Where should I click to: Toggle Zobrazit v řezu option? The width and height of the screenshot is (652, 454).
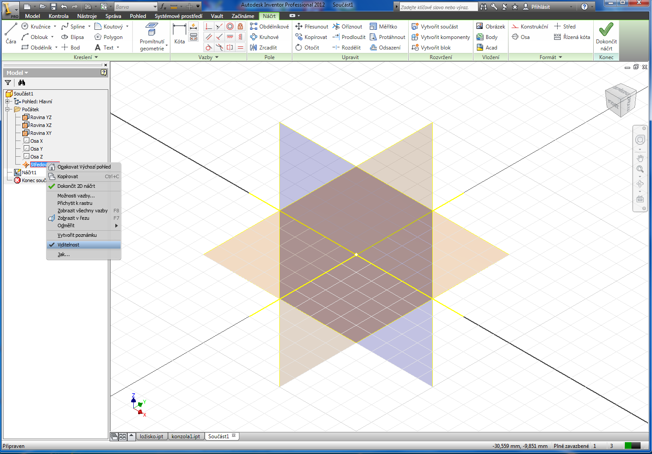pyautogui.click(x=84, y=218)
